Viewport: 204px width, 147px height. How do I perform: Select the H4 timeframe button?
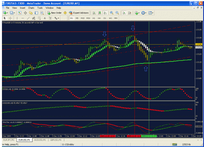[x=99, y=18]
